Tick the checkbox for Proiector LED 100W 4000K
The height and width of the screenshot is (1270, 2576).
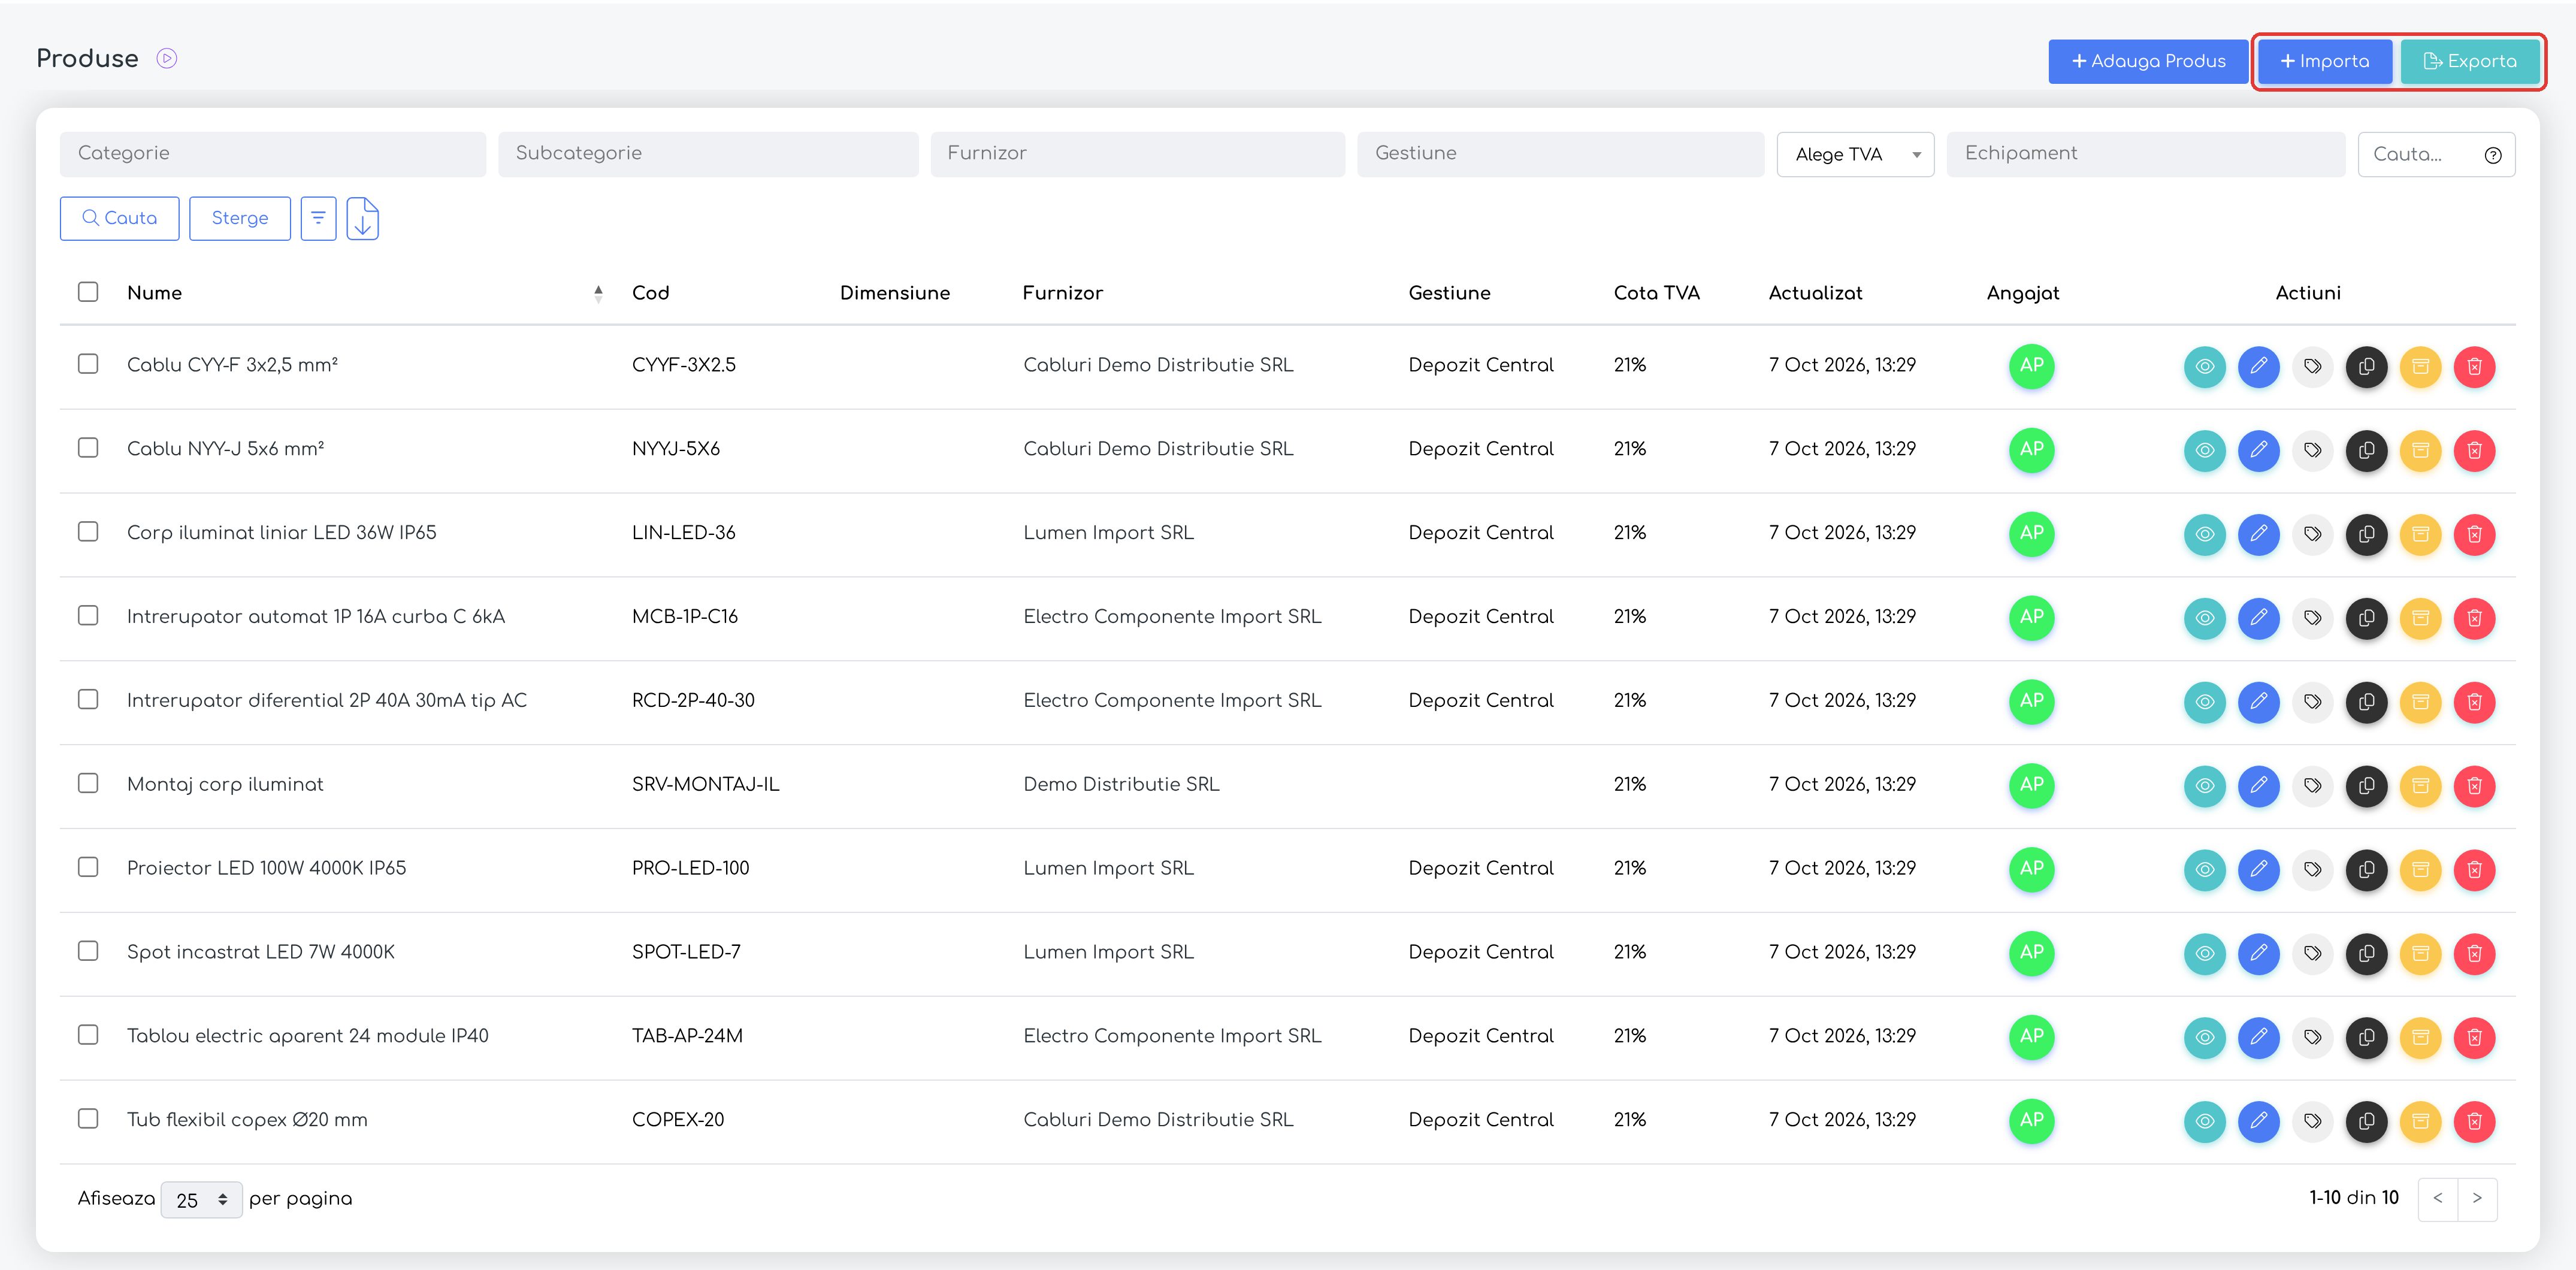88,867
